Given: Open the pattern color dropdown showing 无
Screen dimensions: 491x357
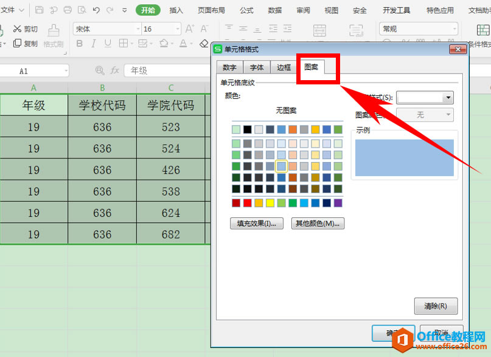Looking at the screenshot, I should click(x=448, y=115).
